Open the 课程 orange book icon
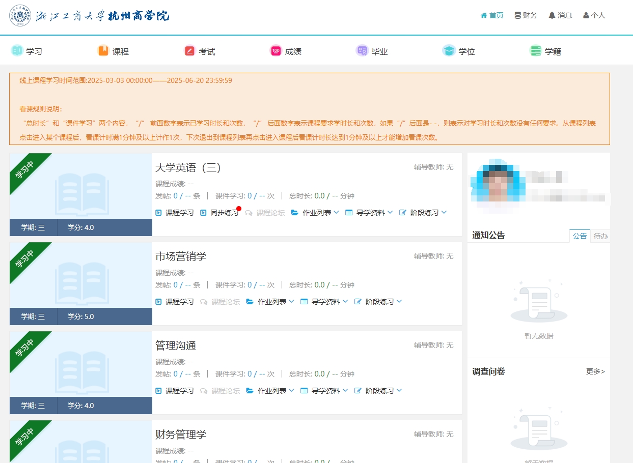 103,51
